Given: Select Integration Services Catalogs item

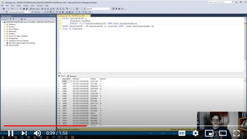Looking at the screenshot, I should [x=19, y=41].
